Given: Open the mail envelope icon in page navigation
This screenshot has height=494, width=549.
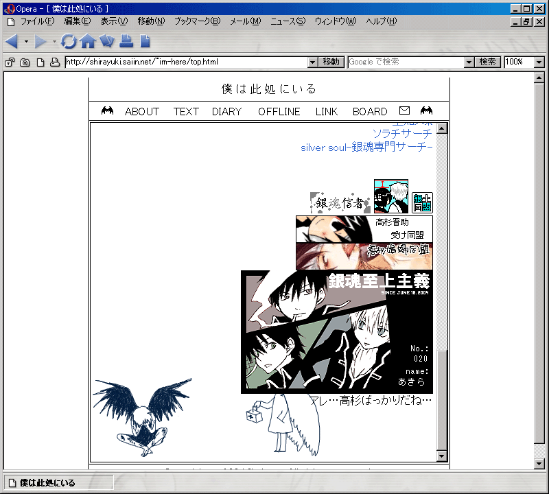Looking at the screenshot, I should 404,110.
